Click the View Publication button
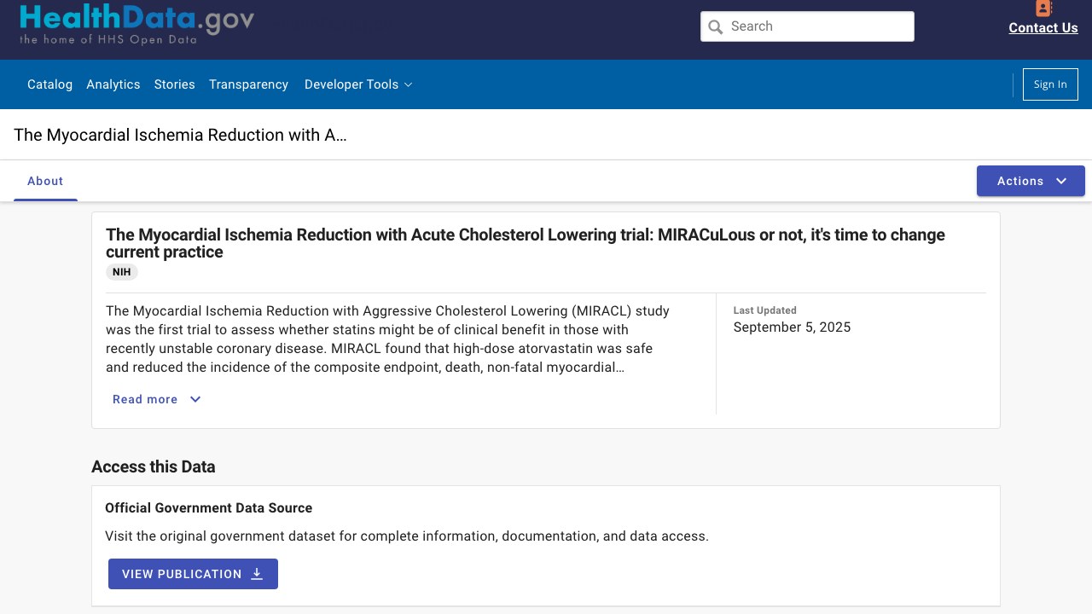Screen dimensions: 1092x614 193,574
